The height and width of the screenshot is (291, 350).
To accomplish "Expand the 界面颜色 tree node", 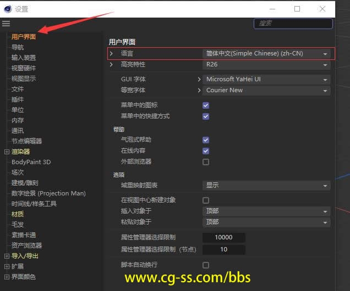I will click(x=7, y=277).
